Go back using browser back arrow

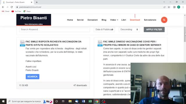click(x=3, y=7)
